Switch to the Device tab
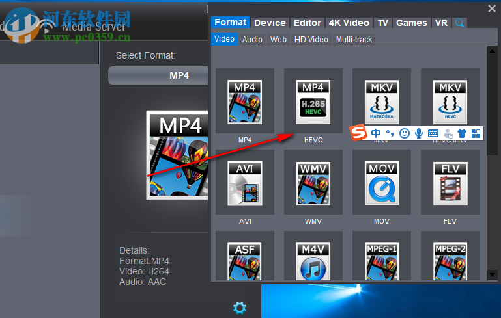 (x=270, y=23)
